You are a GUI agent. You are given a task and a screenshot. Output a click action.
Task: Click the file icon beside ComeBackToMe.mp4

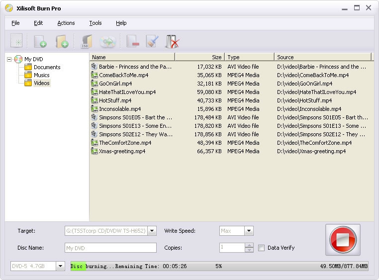95,75
